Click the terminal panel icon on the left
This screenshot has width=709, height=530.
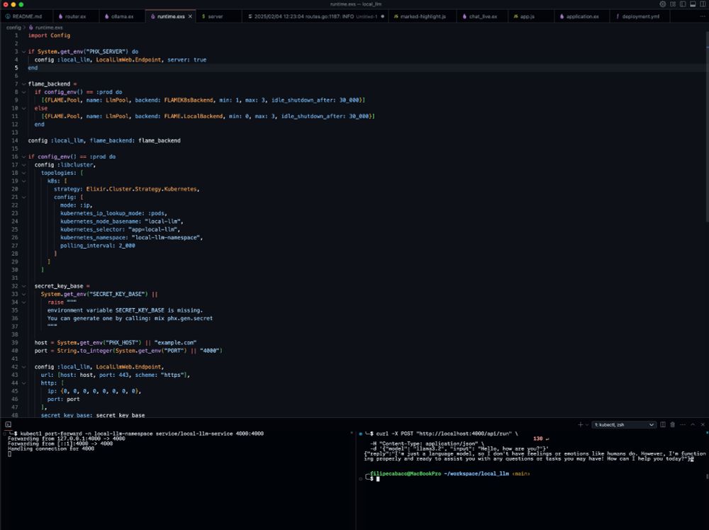[x=8, y=424]
